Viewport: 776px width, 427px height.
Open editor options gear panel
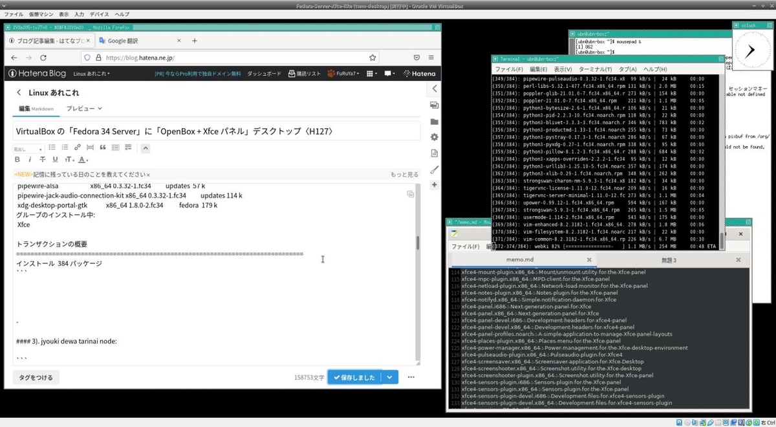(434, 137)
